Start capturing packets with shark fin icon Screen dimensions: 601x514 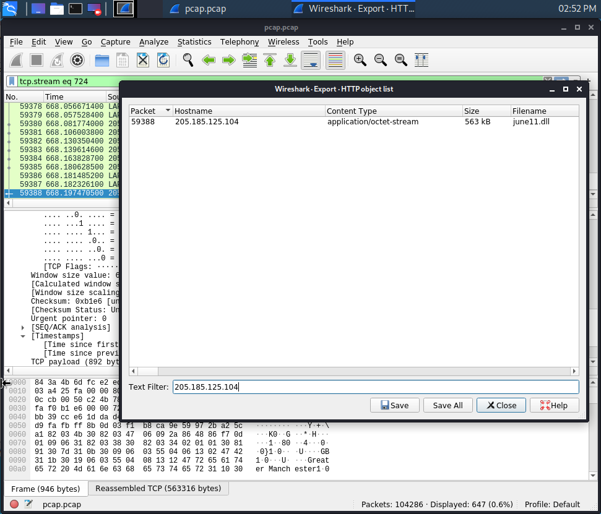pyautogui.click(x=17, y=60)
